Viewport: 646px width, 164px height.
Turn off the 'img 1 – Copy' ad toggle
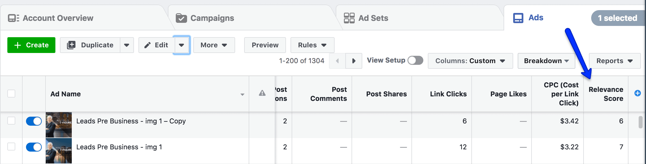point(34,121)
